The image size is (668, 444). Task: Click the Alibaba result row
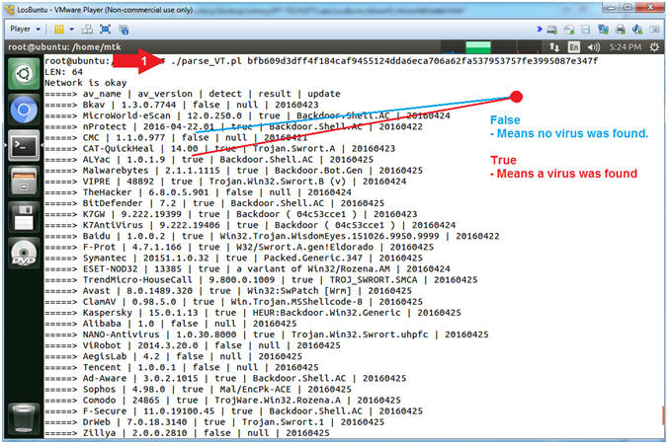(x=170, y=324)
